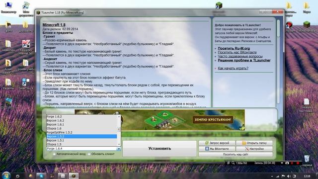
Task: Click the volume speaker icon in the system tray
Action: [289, 176]
